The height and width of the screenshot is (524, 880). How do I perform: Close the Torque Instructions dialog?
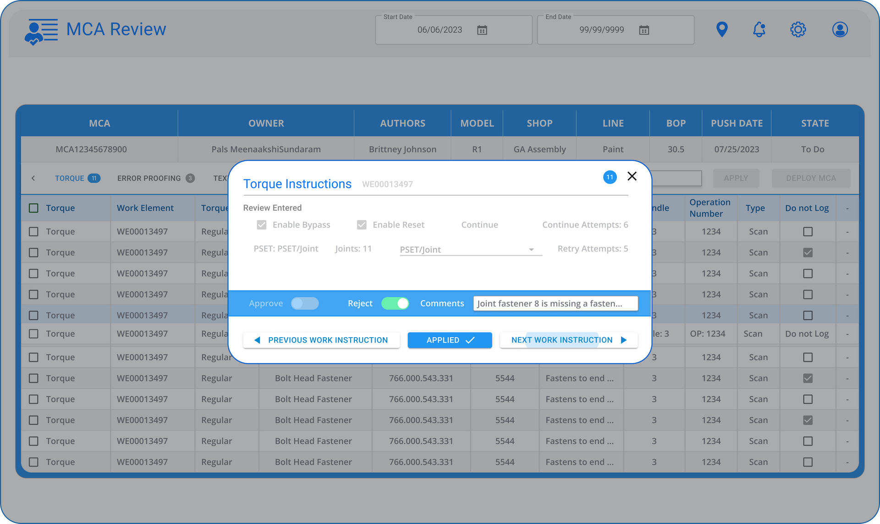tap(632, 176)
